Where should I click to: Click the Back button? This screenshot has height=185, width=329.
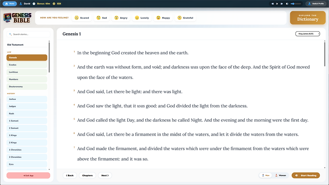click(x=70, y=175)
